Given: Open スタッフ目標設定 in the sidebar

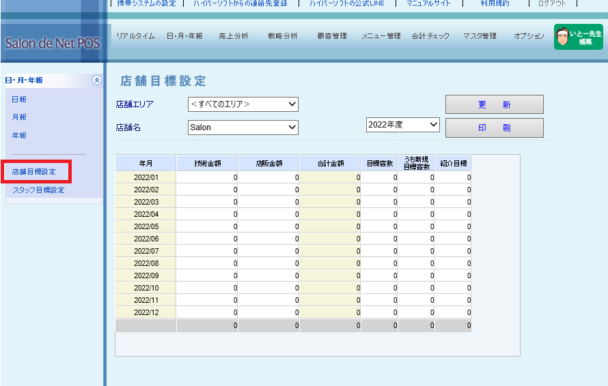Looking at the screenshot, I should click(x=38, y=190).
